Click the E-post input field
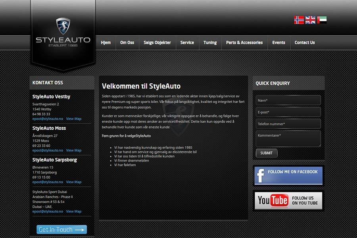This screenshot has width=357, height=238. 288,112
